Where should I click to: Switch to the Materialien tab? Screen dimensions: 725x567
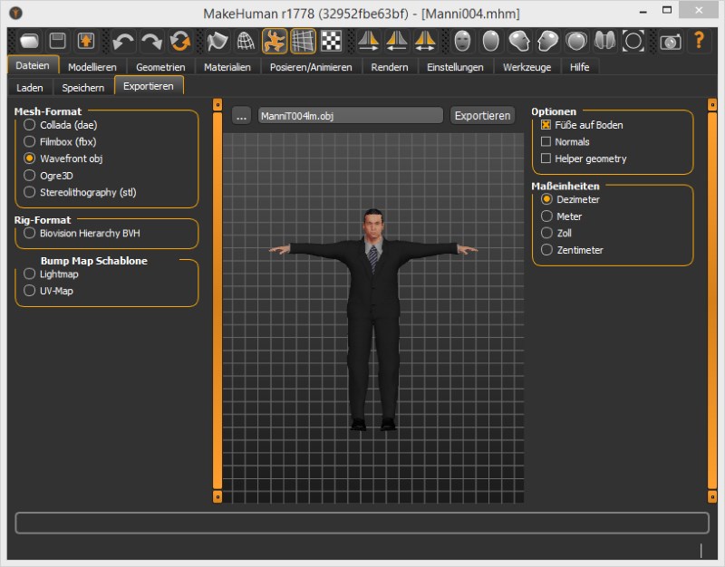pyautogui.click(x=227, y=67)
